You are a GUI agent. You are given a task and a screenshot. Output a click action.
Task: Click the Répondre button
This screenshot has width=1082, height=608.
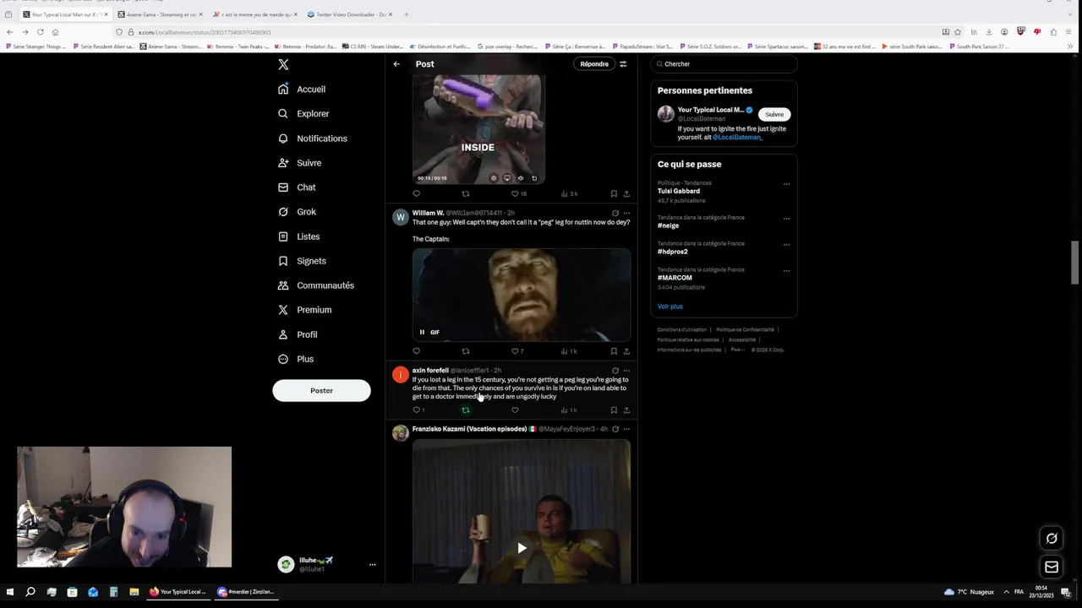tap(594, 64)
